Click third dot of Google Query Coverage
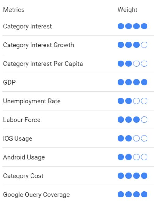 [136, 194]
